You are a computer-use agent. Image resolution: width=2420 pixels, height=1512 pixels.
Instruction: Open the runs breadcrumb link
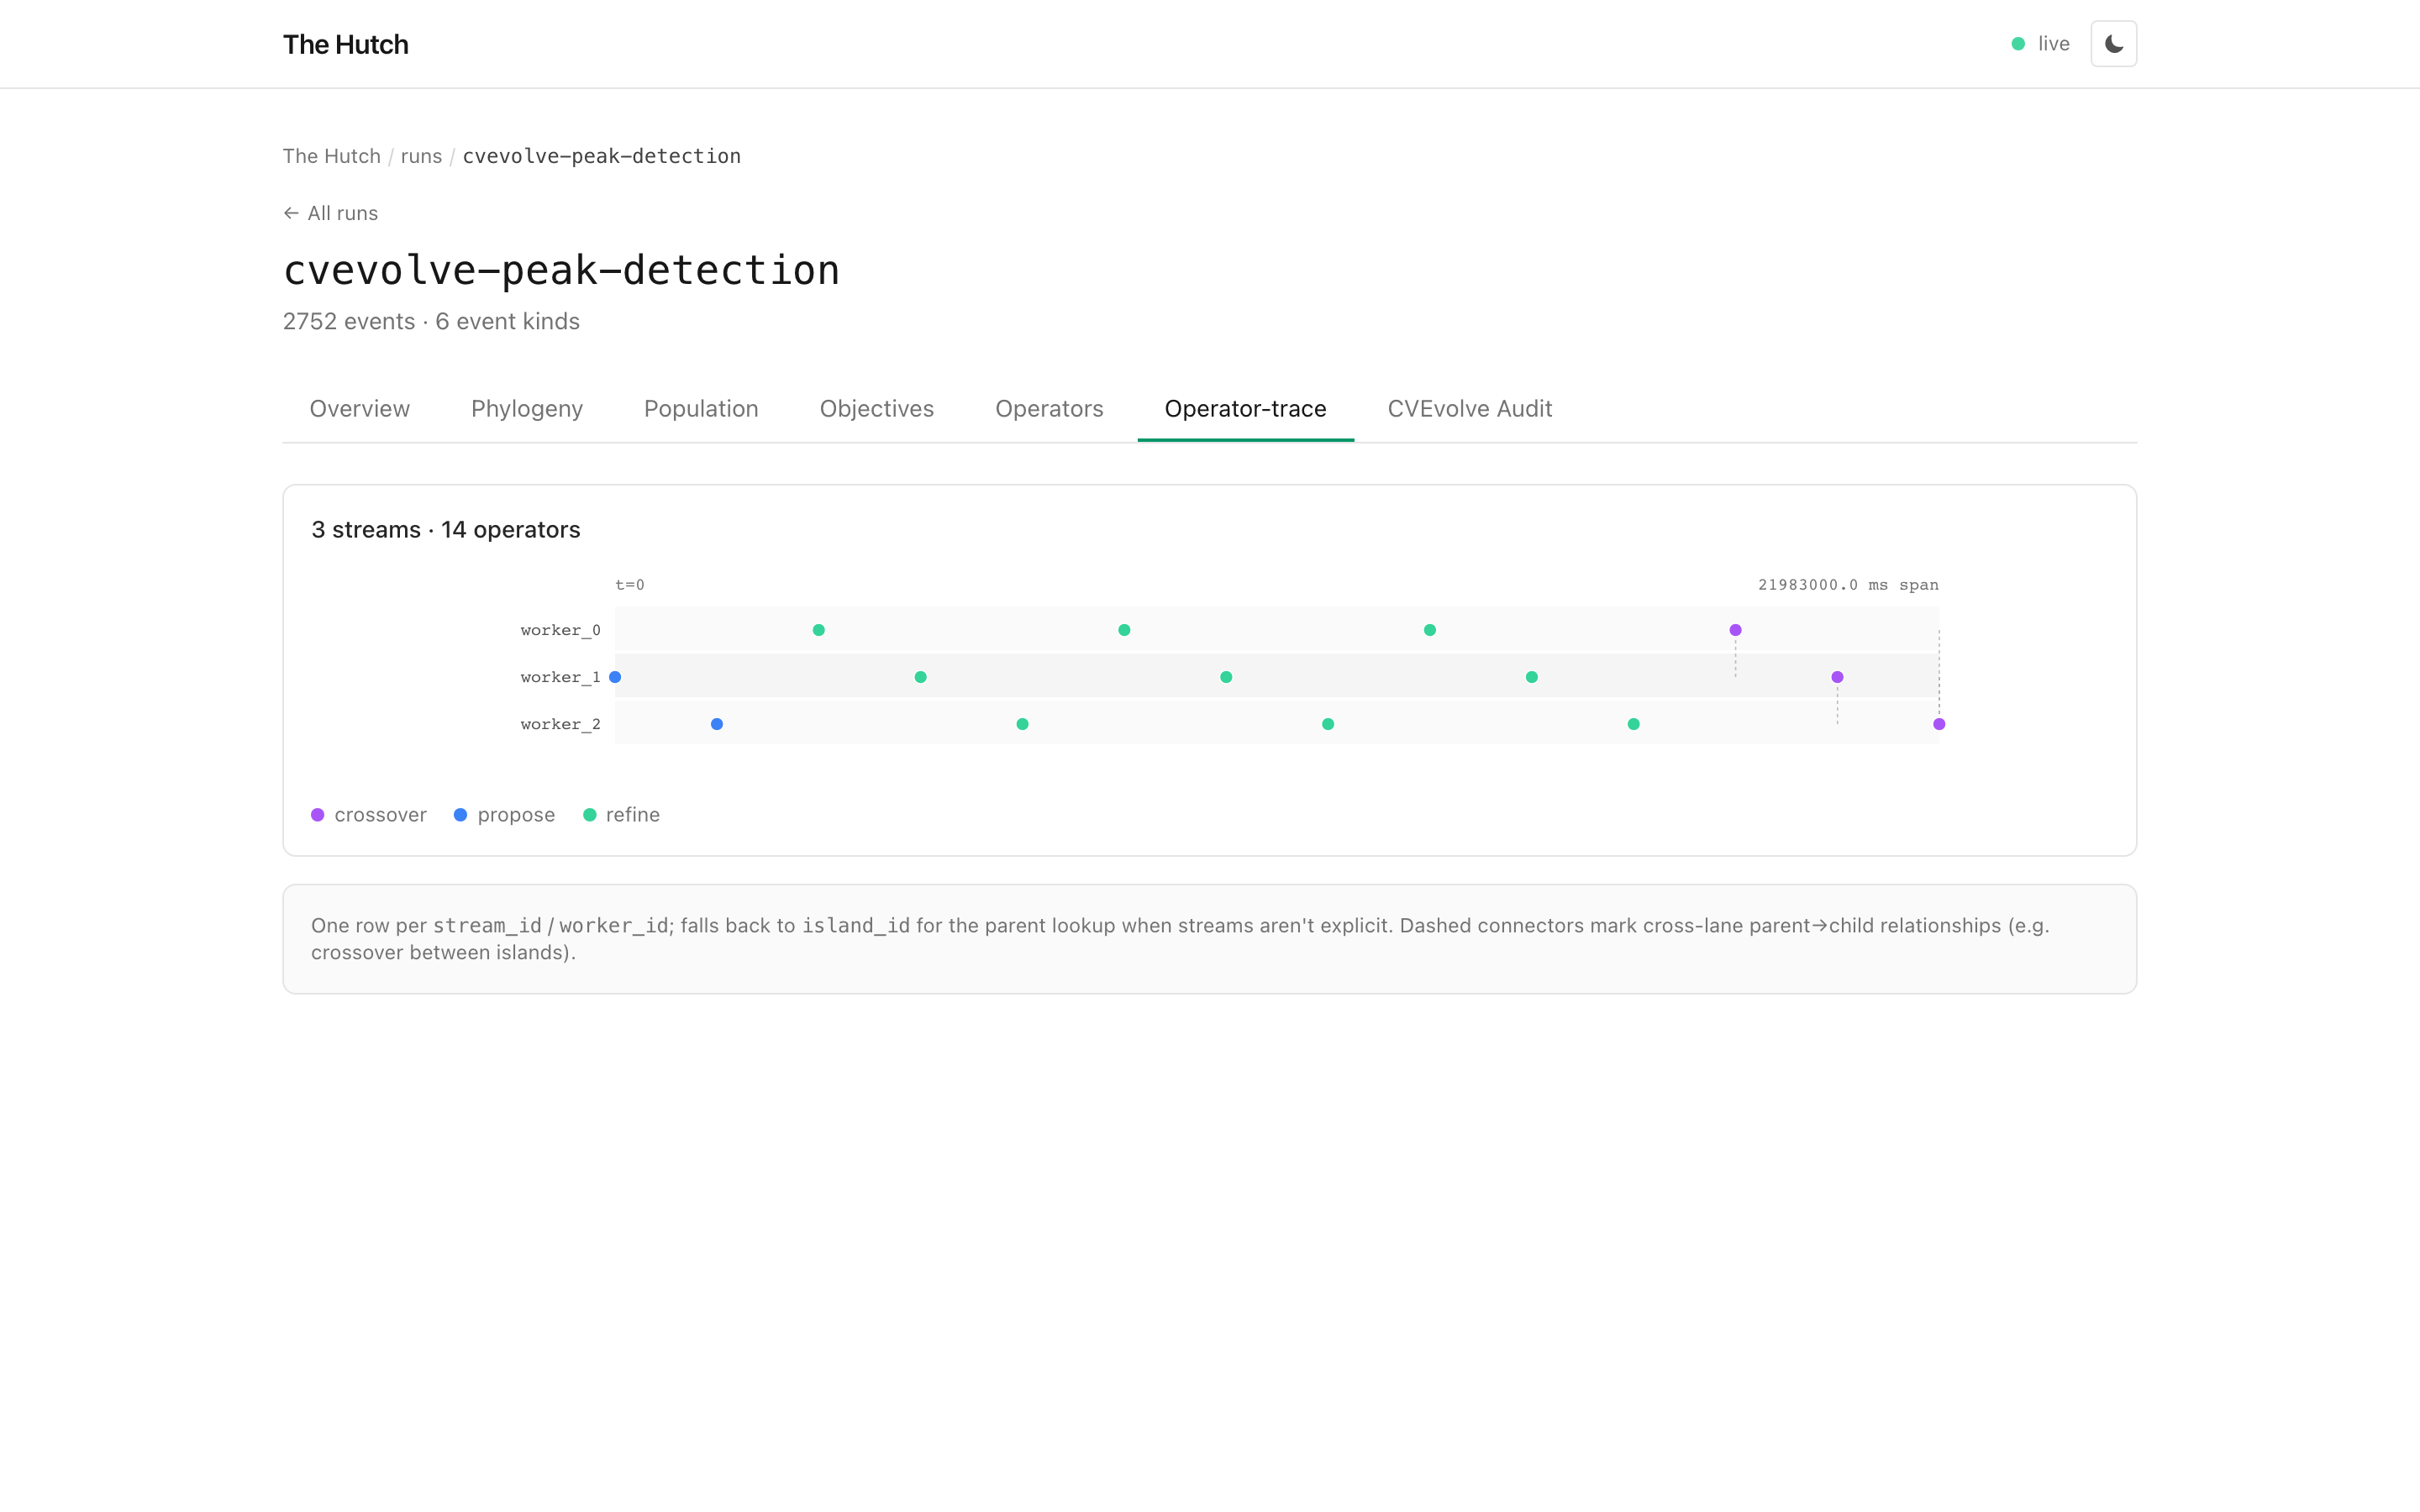[x=421, y=156]
